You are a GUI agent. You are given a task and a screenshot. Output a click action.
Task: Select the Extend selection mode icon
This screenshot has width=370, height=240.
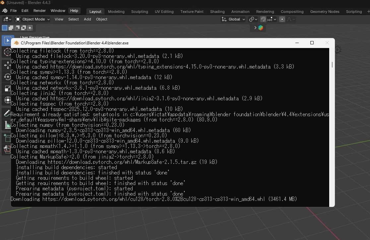pyautogui.click(x=11, y=28)
